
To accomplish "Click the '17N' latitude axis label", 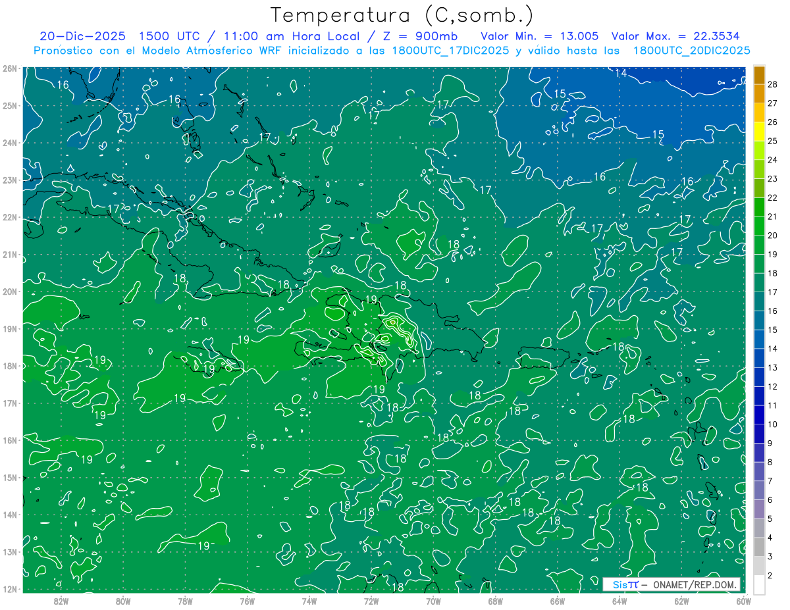I will [10, 403].
